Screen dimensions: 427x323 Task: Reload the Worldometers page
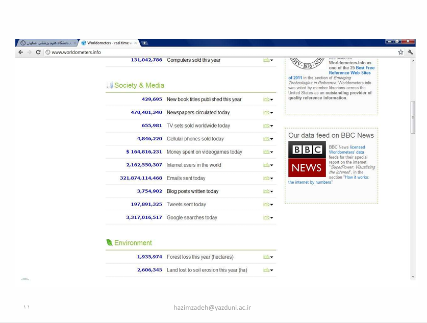pyautogui.click(x=38, y=52)
